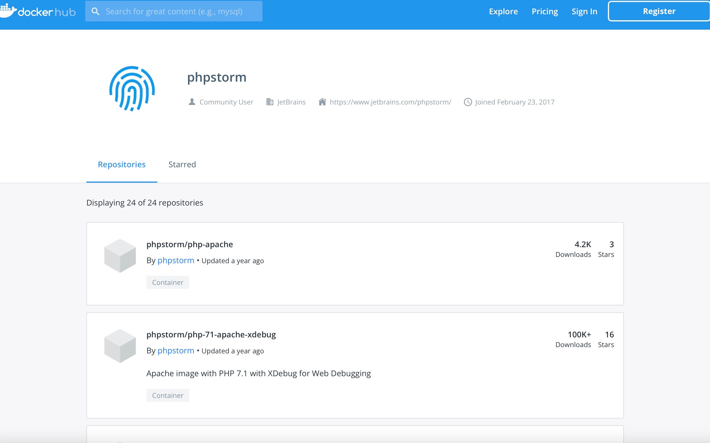Click Sign In in the header
Screen dimensions: 710x443
584,11
